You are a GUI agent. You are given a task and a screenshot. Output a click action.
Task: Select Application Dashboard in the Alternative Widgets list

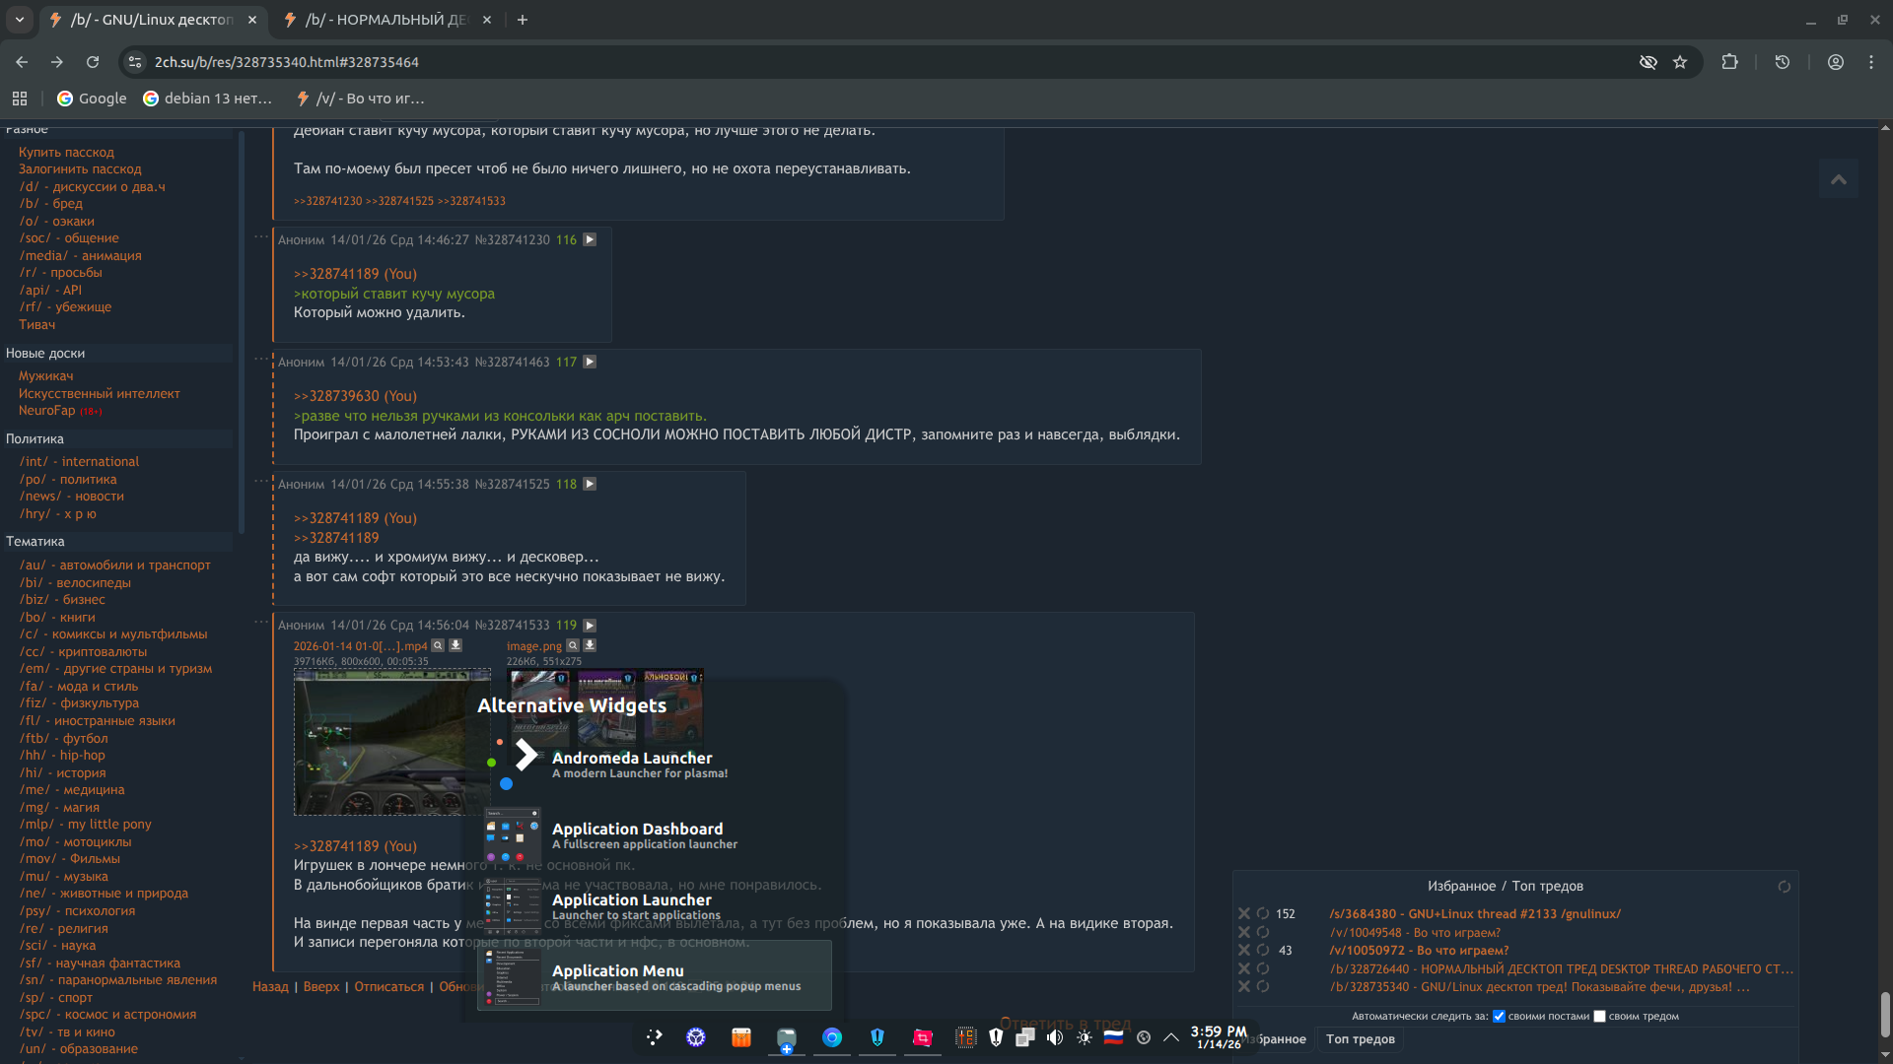pyautogui.click(x=637, y=835)
